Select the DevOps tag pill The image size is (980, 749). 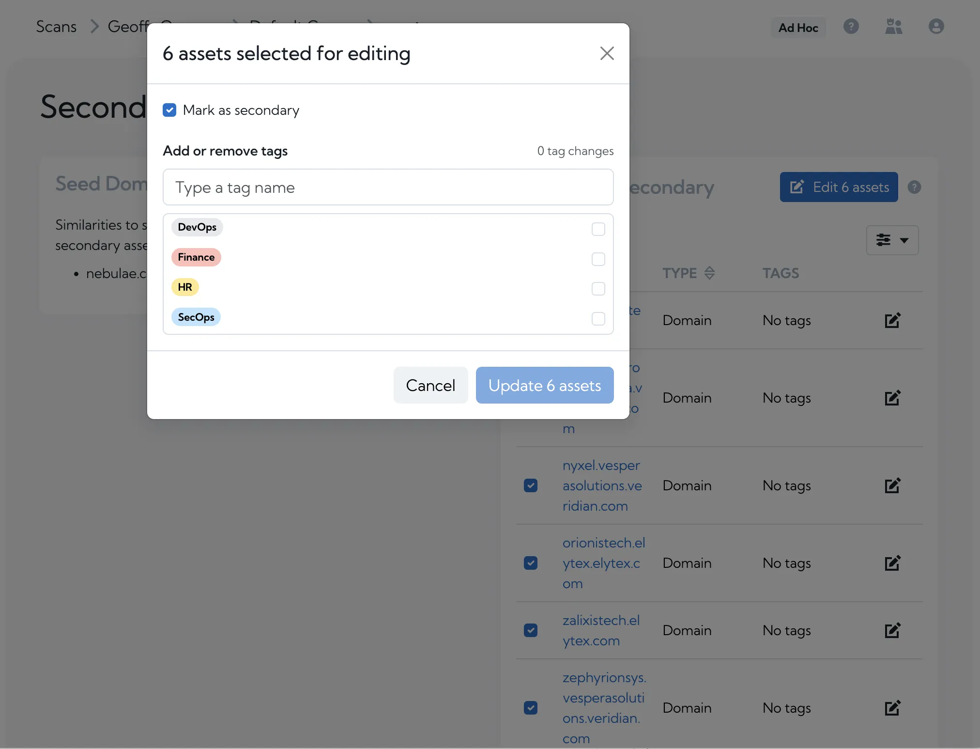pyautogui.click(x=197, y=227)
